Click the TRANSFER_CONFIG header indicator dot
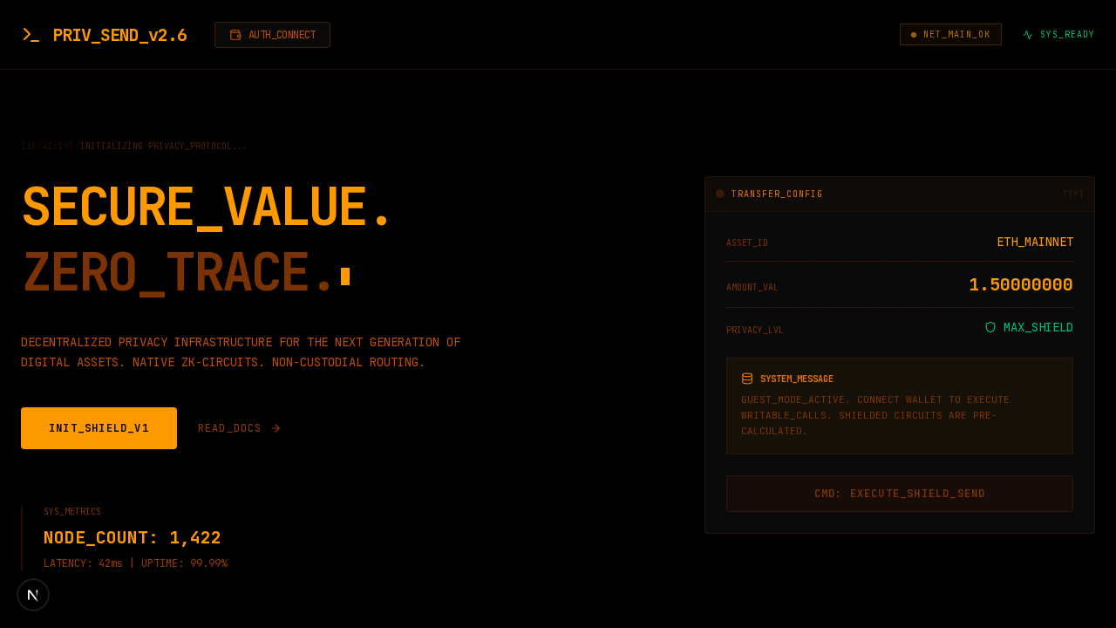The width and height of the screenshot is (1116, 628). (x=720, y=194)
